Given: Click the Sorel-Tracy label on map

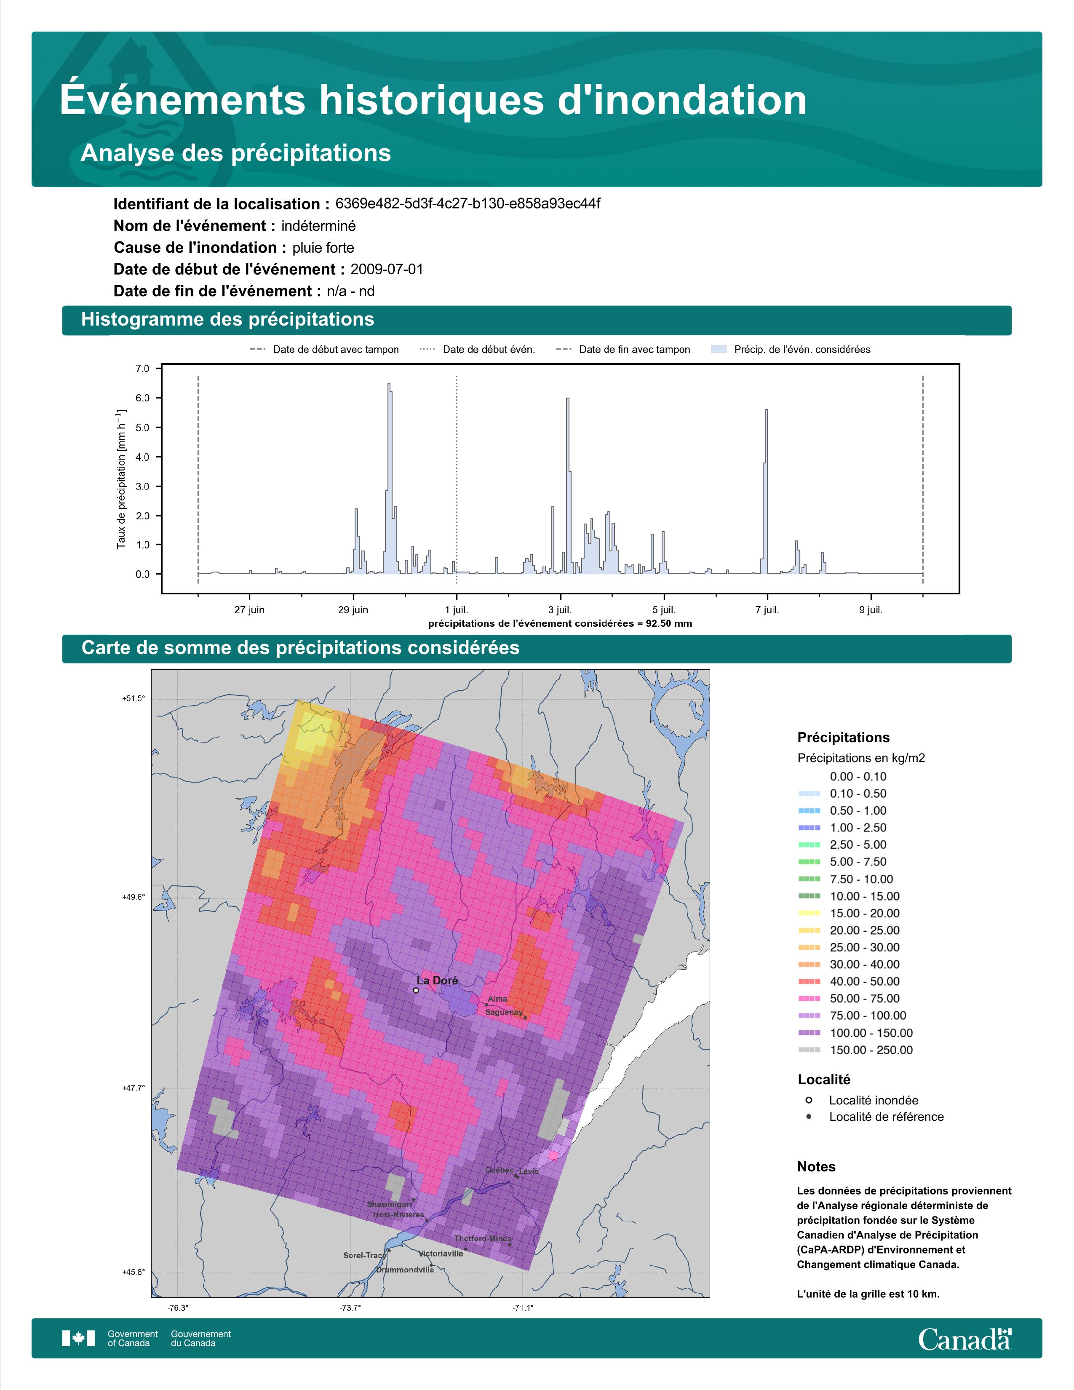Looking at the screenshot, I should pyautogui.click(x=365, y=1256).
